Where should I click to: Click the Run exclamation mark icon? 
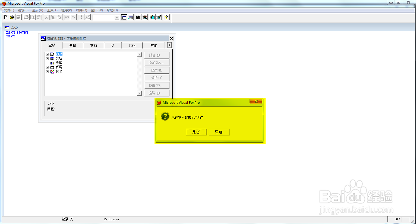point(81,17)
